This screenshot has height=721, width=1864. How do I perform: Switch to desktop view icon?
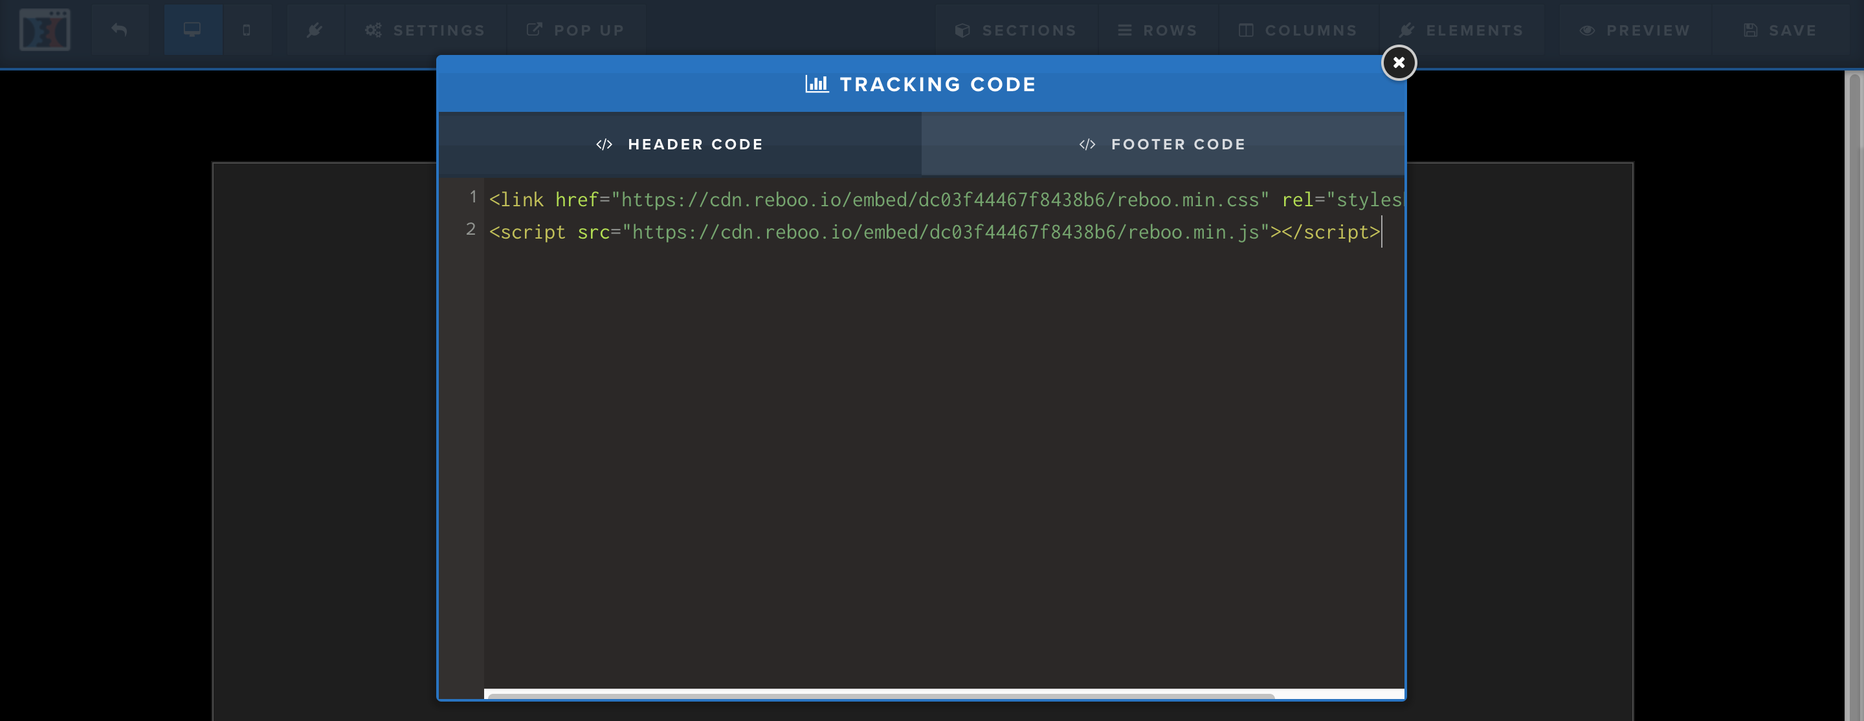coord(192,30)
